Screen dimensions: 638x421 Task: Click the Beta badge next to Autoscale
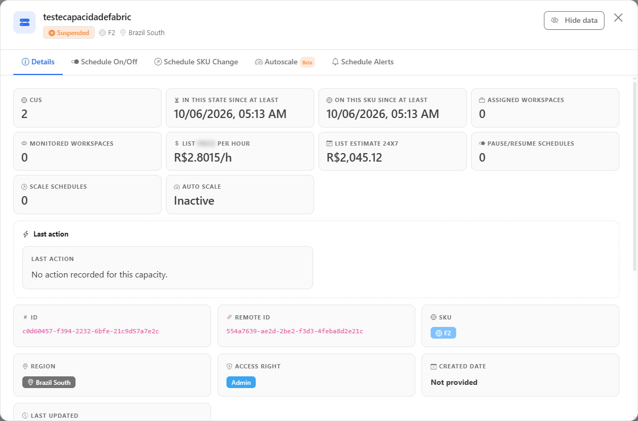pos(307,62)
